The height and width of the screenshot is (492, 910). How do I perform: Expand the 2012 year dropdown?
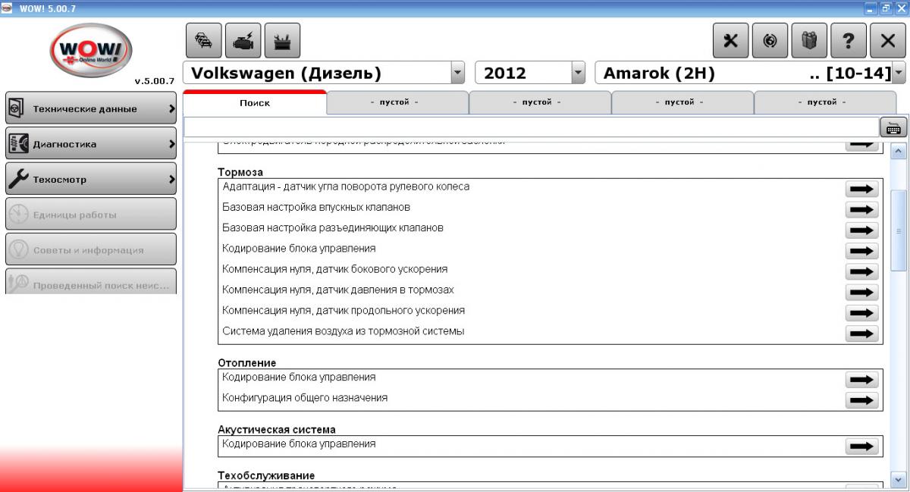tap(579, 73)
